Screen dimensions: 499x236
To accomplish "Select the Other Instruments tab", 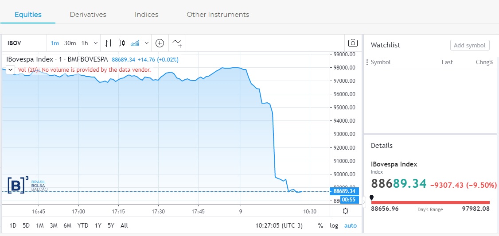I will [x=218, y=15].
